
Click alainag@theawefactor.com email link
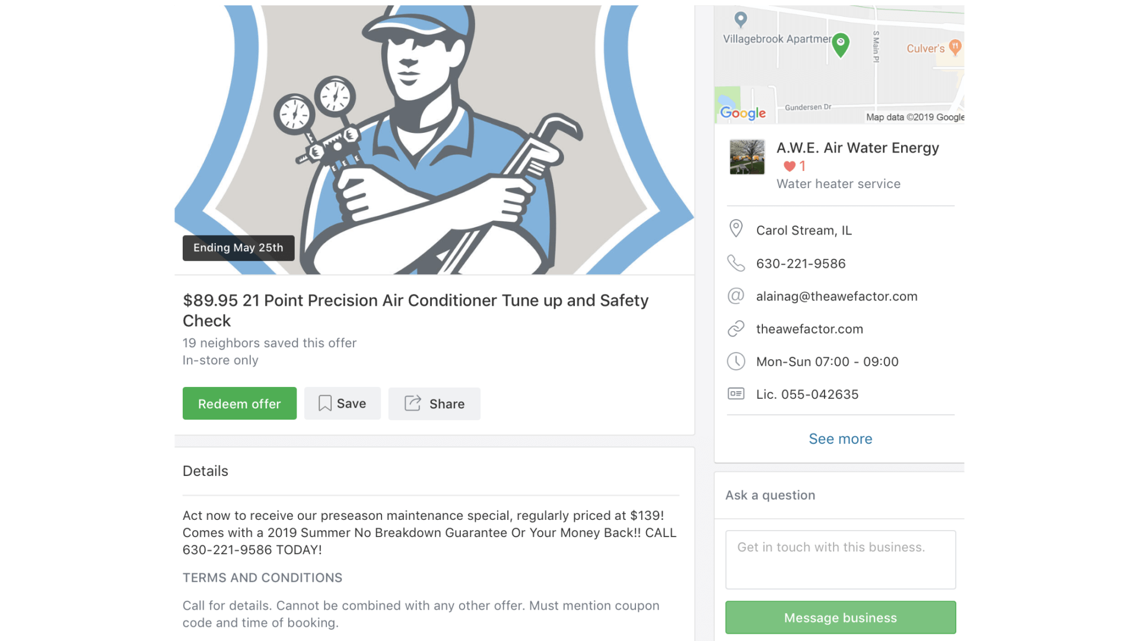(837, 296)
